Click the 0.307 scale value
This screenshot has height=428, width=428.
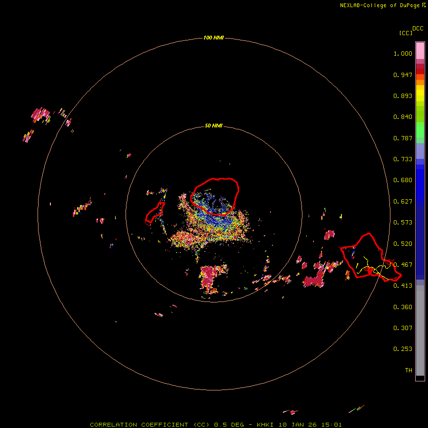[403, 328]
